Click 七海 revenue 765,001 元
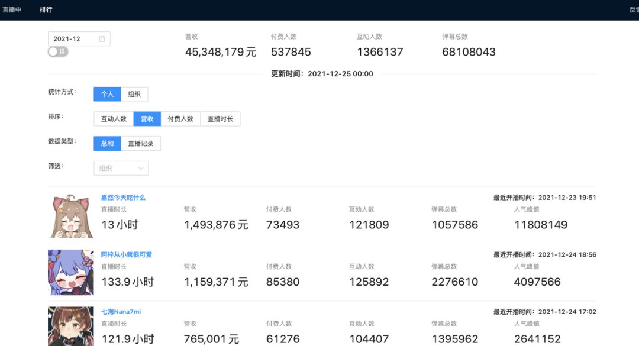The width and height of the screenshot is (639, 346). 211,339
